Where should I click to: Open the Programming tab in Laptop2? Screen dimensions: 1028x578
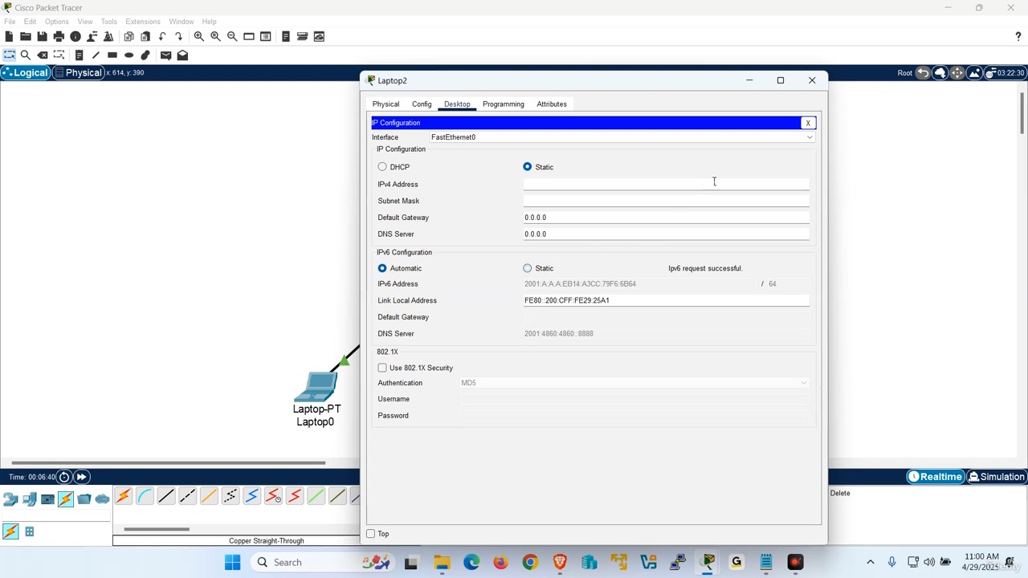point(504,104)
